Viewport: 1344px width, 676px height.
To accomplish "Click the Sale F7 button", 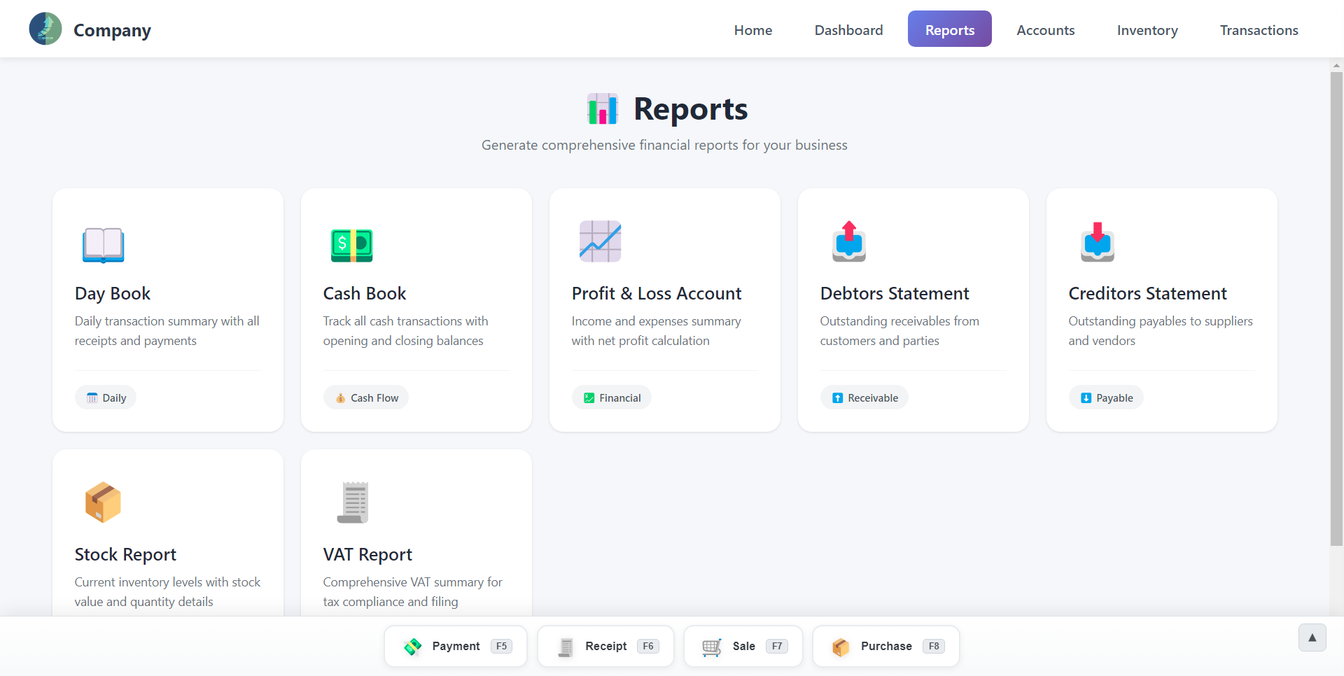I will 743,647.
